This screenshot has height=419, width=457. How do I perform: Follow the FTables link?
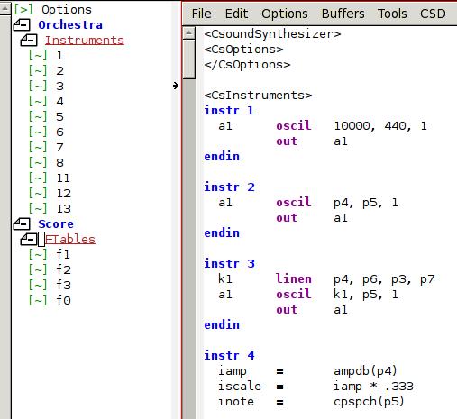click(70, 240)
